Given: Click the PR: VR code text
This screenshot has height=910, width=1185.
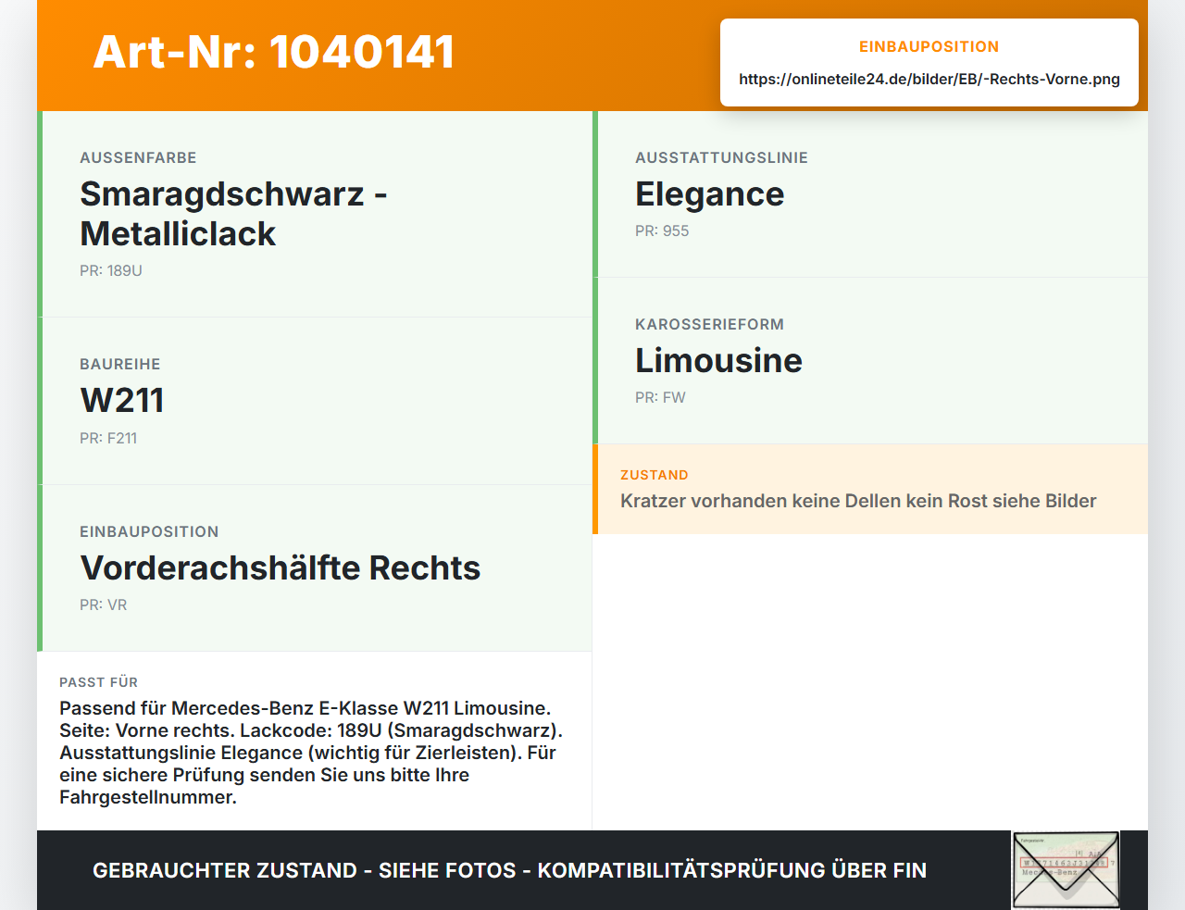Looking at the screenshot, I should pyautogui.click(x=104, y=605).
